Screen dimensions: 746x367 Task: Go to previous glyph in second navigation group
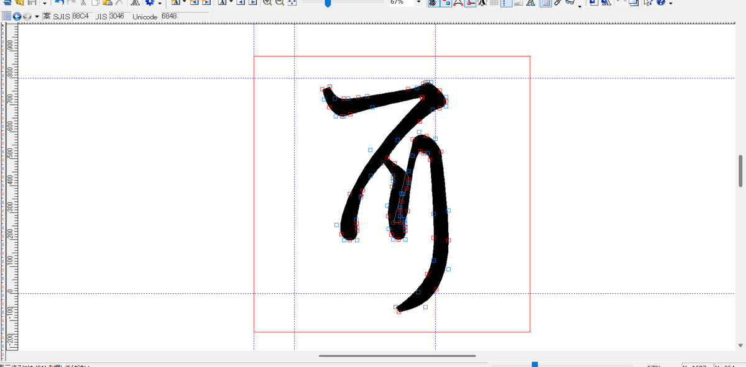[x=240, y=2]
